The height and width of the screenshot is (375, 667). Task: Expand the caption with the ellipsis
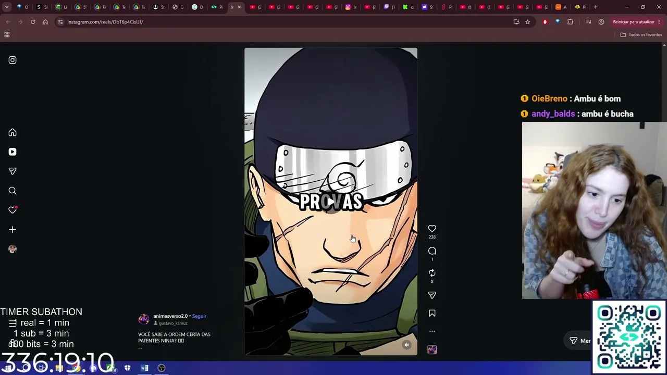[140, 347]
